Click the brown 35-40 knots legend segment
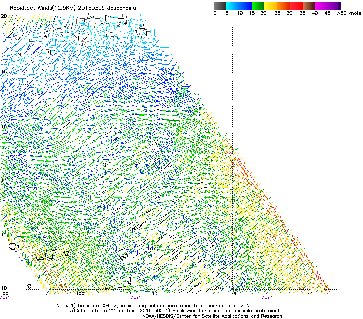The image size is (363, 319). (x=309, y=6)
